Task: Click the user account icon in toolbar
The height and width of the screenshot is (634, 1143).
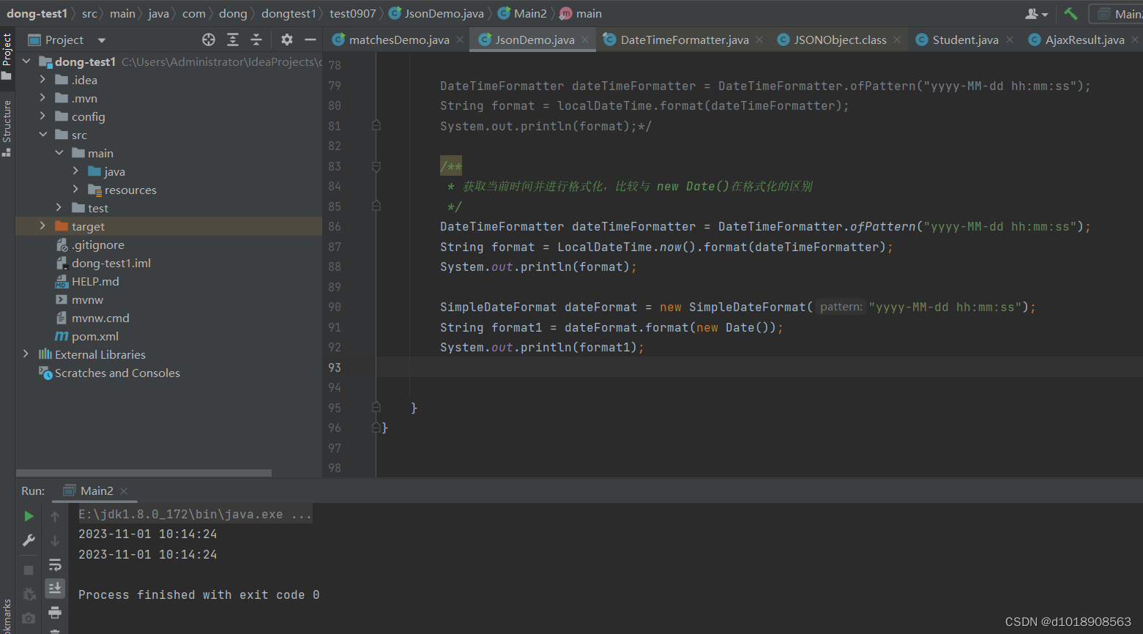Action: tap(1036, 13)
